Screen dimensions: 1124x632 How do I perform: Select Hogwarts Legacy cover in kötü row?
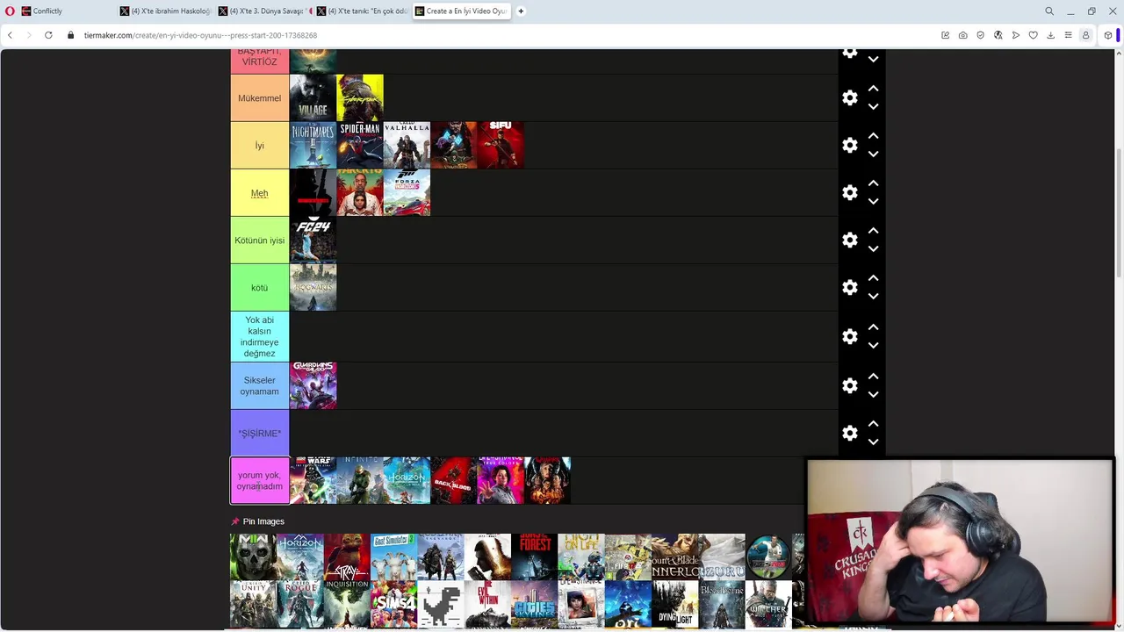click(313, 287)
